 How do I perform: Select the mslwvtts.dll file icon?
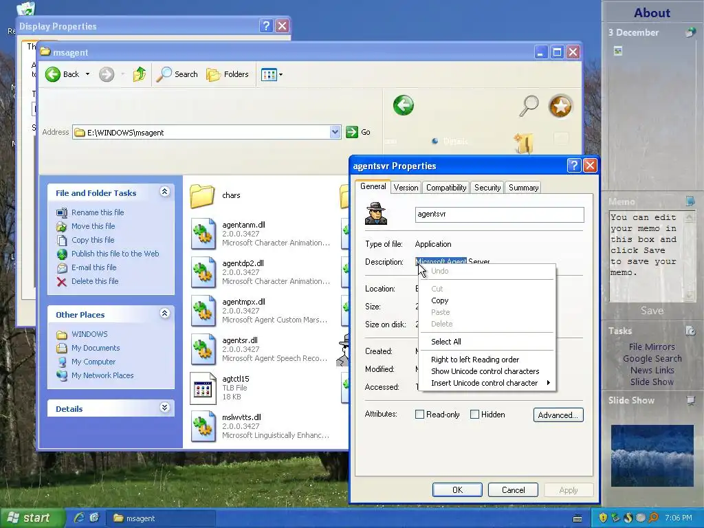(203, 426)
